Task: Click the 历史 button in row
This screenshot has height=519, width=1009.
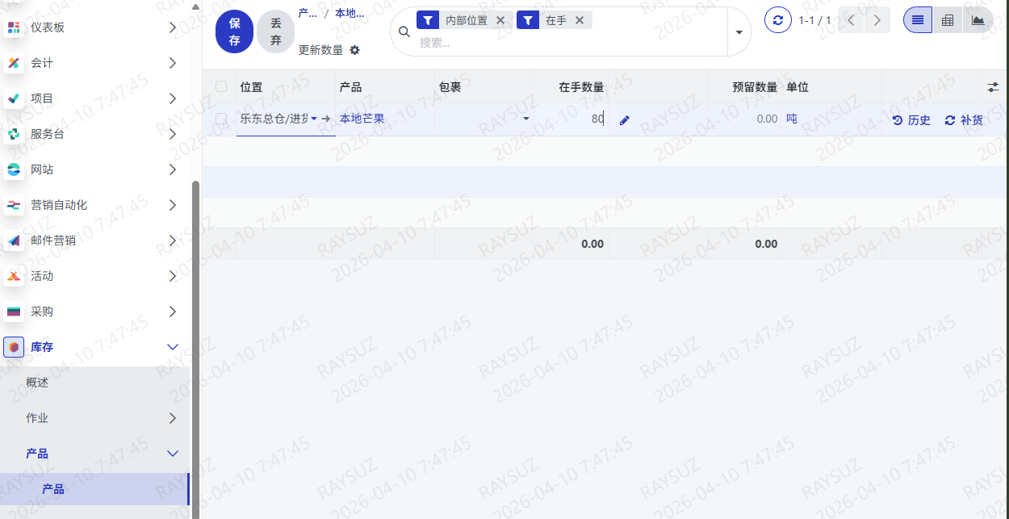Action: click(x=911, y=119)
